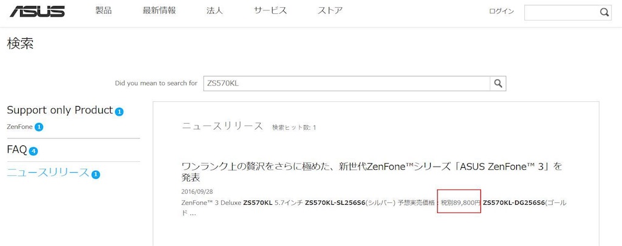Viewport: 622px width, 246px height.
Task: Open the 法人 menu
Action: tap(214, 11)
